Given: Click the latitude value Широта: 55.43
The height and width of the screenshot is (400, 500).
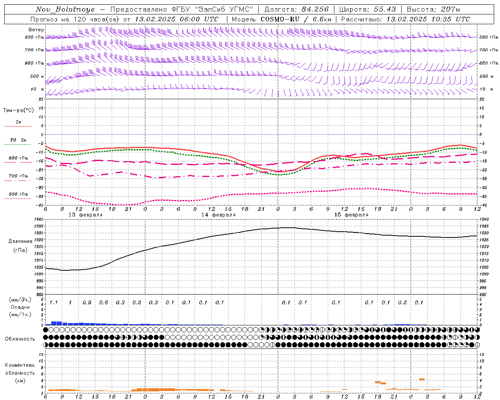Looking at the screenshot, I should click(x=368, y=9).
